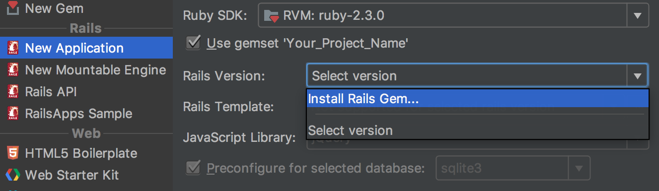Select Web Starter Kit project type

pyautogui.click(x=86, y=175)
